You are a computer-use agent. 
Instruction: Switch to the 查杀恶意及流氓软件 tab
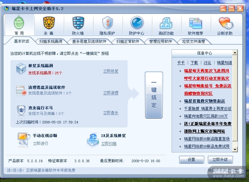[x=89, y=42]
